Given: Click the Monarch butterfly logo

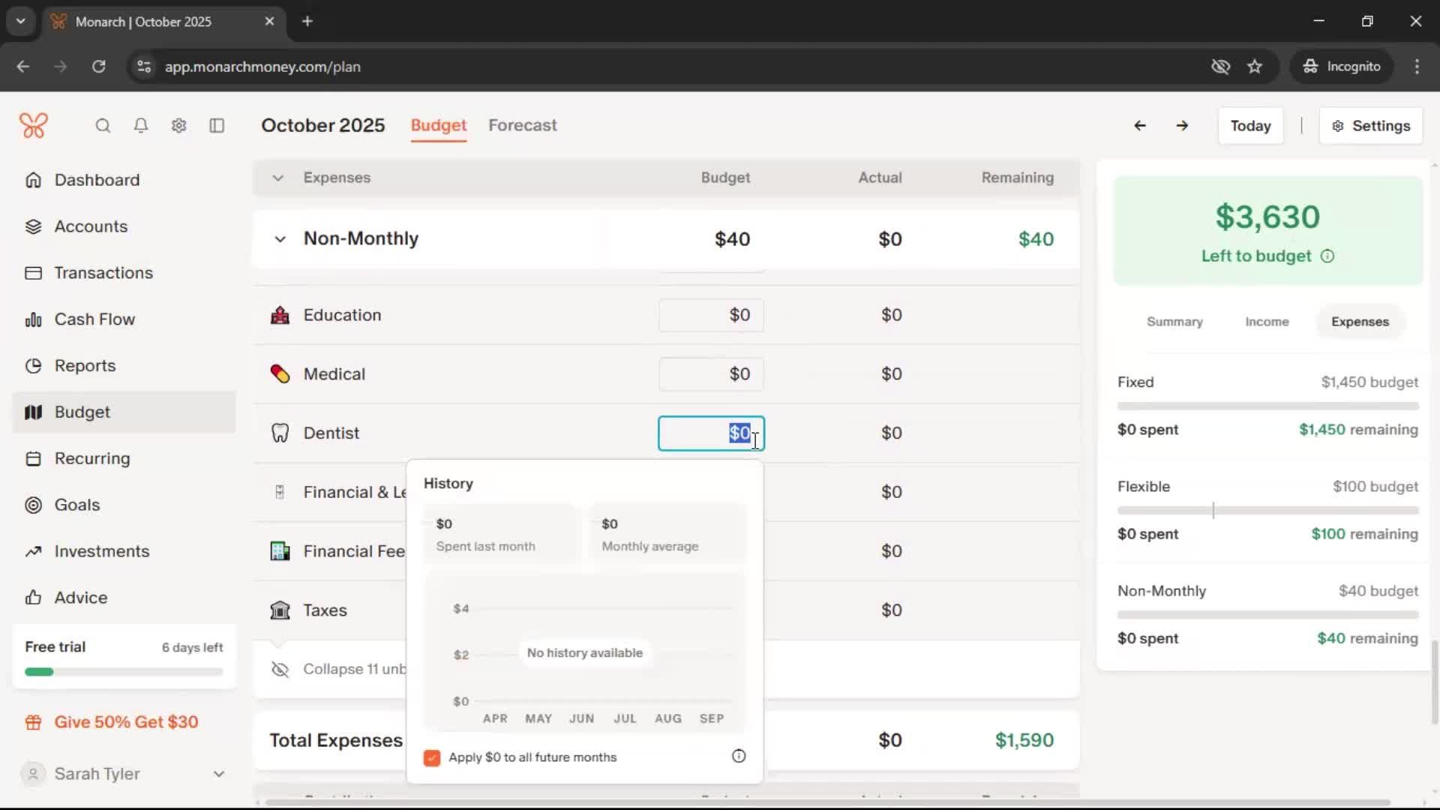Looking at the screenshot, I should 34,125.
